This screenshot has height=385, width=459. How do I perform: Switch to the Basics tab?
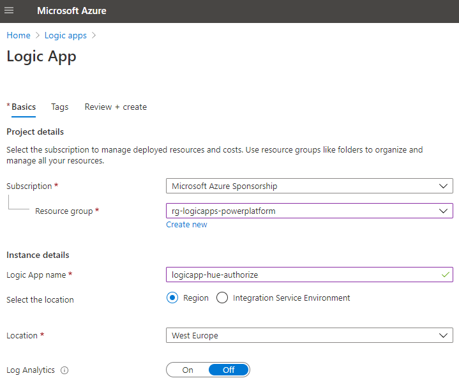point(24,107)
